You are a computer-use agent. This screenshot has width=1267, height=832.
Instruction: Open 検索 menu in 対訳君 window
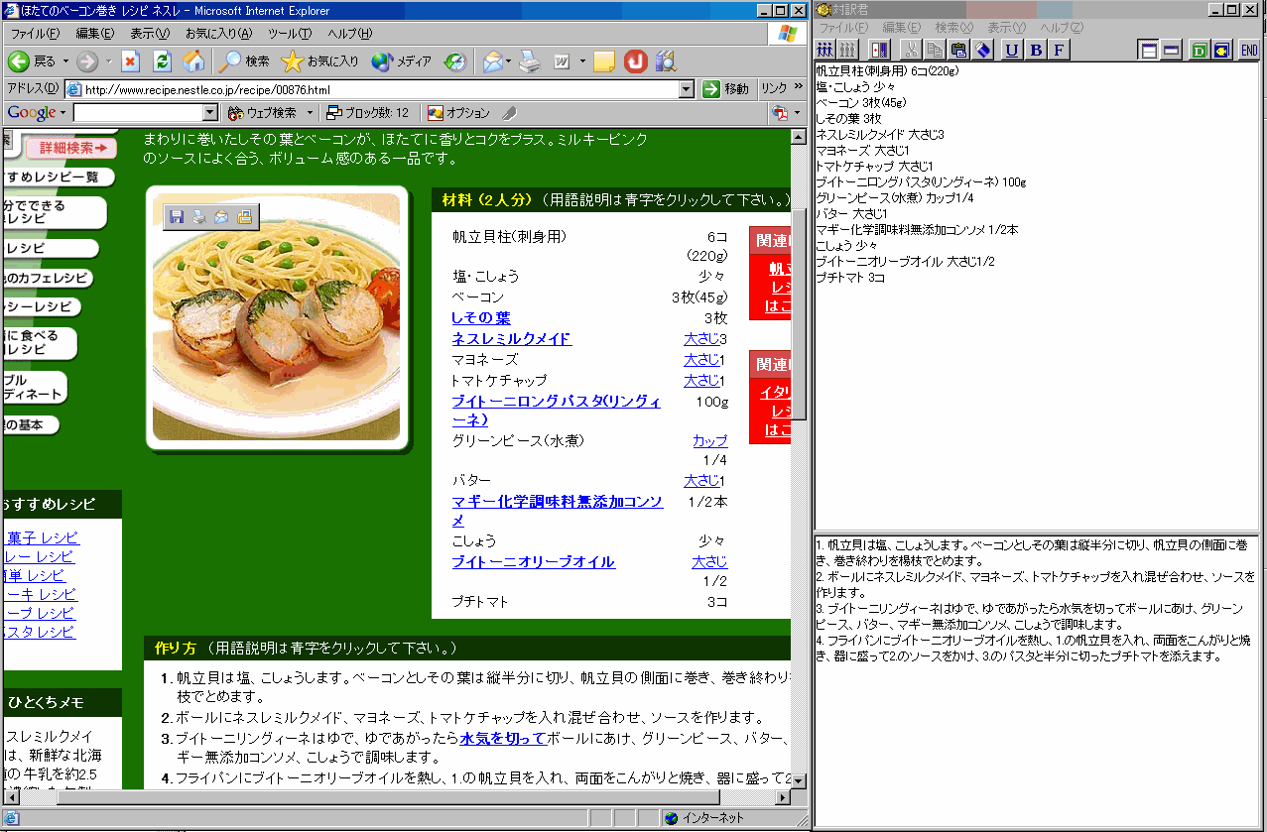click(x=953, y=28)
